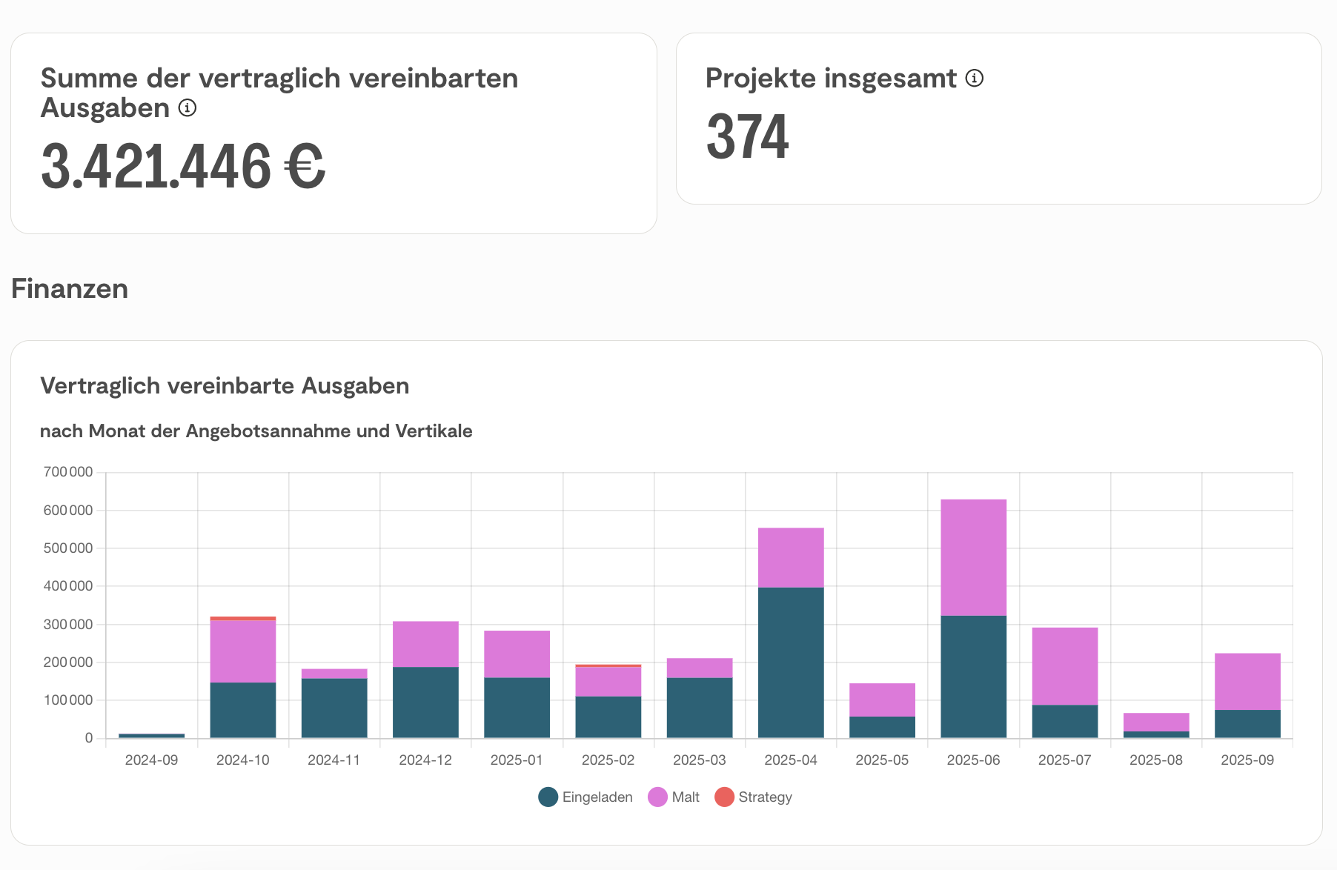Click the 3.421.446 € total value
1337x870 pixels.
coord(183,167)
